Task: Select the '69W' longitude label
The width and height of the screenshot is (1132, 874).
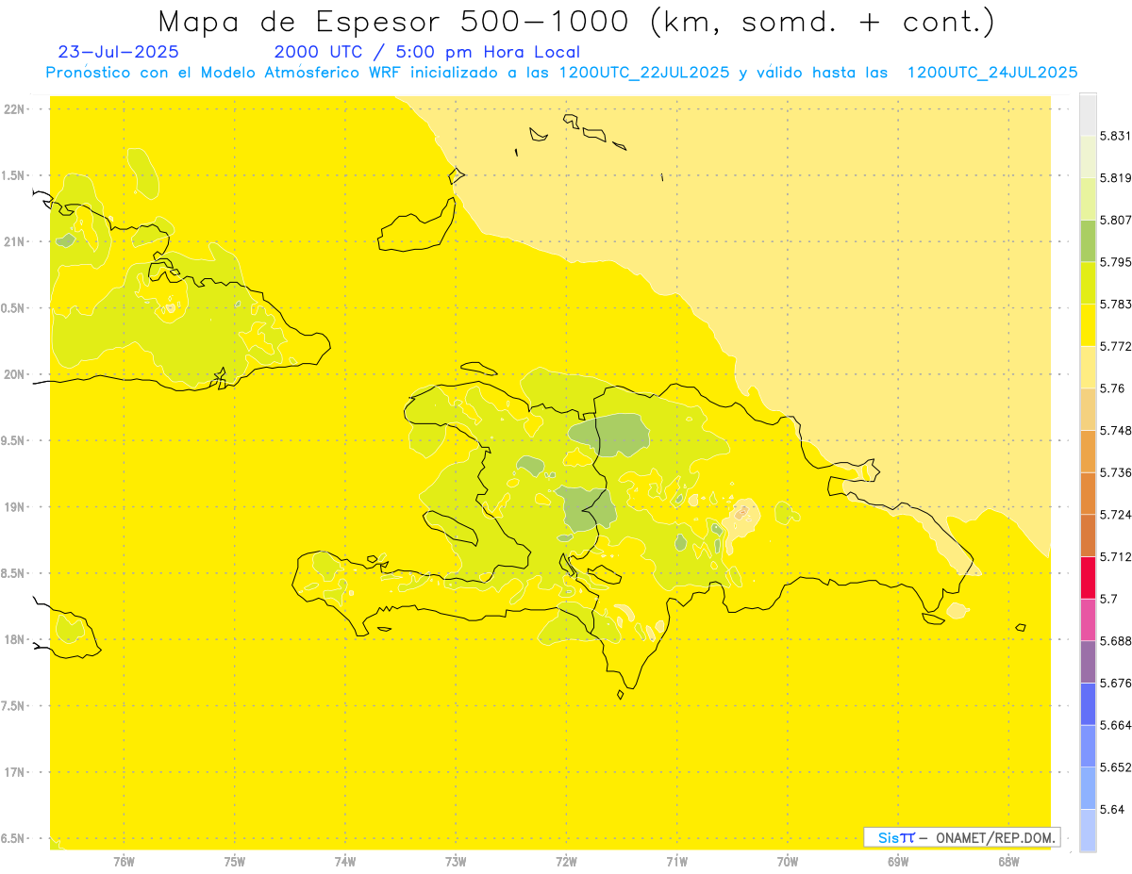Action: [x=898, y=862]
